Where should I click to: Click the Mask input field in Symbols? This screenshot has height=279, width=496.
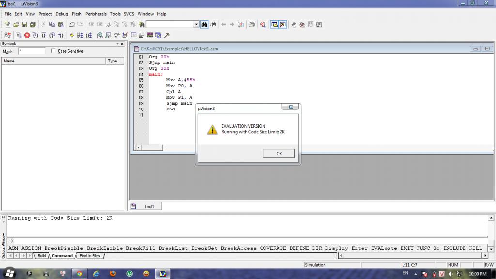[x=31, y=51]
